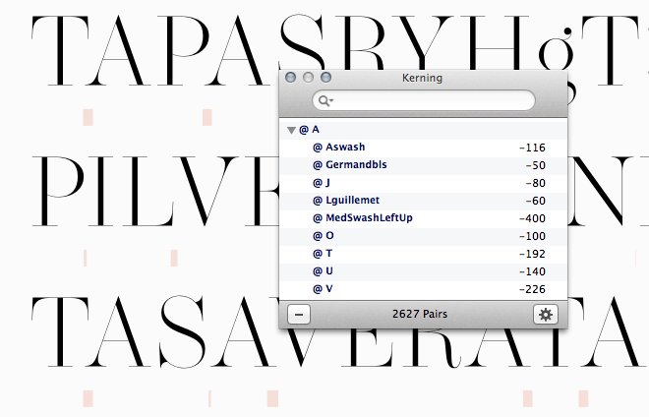The image size is (649, 417).
Task: Click the @ A group label
Action: tap(309, 130)
